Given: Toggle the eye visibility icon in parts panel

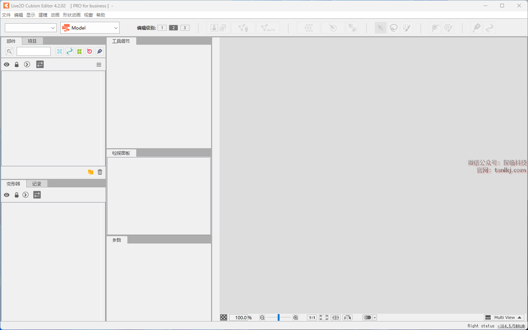Looking at the screenshot, I should point(7,65).
